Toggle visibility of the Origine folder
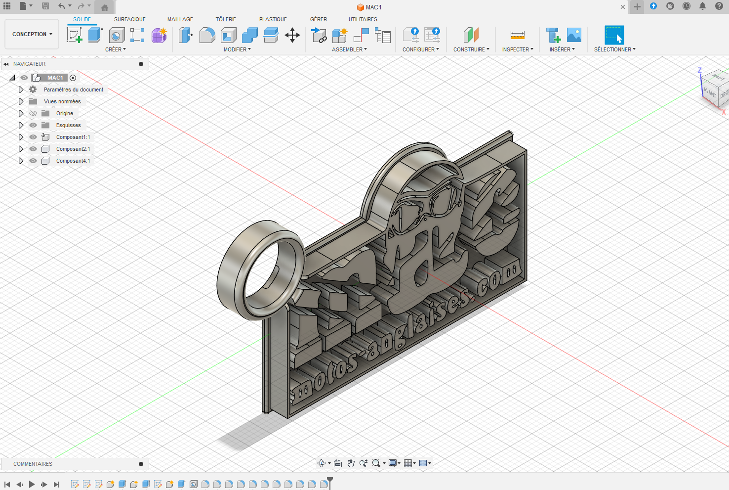 [33, 113]
